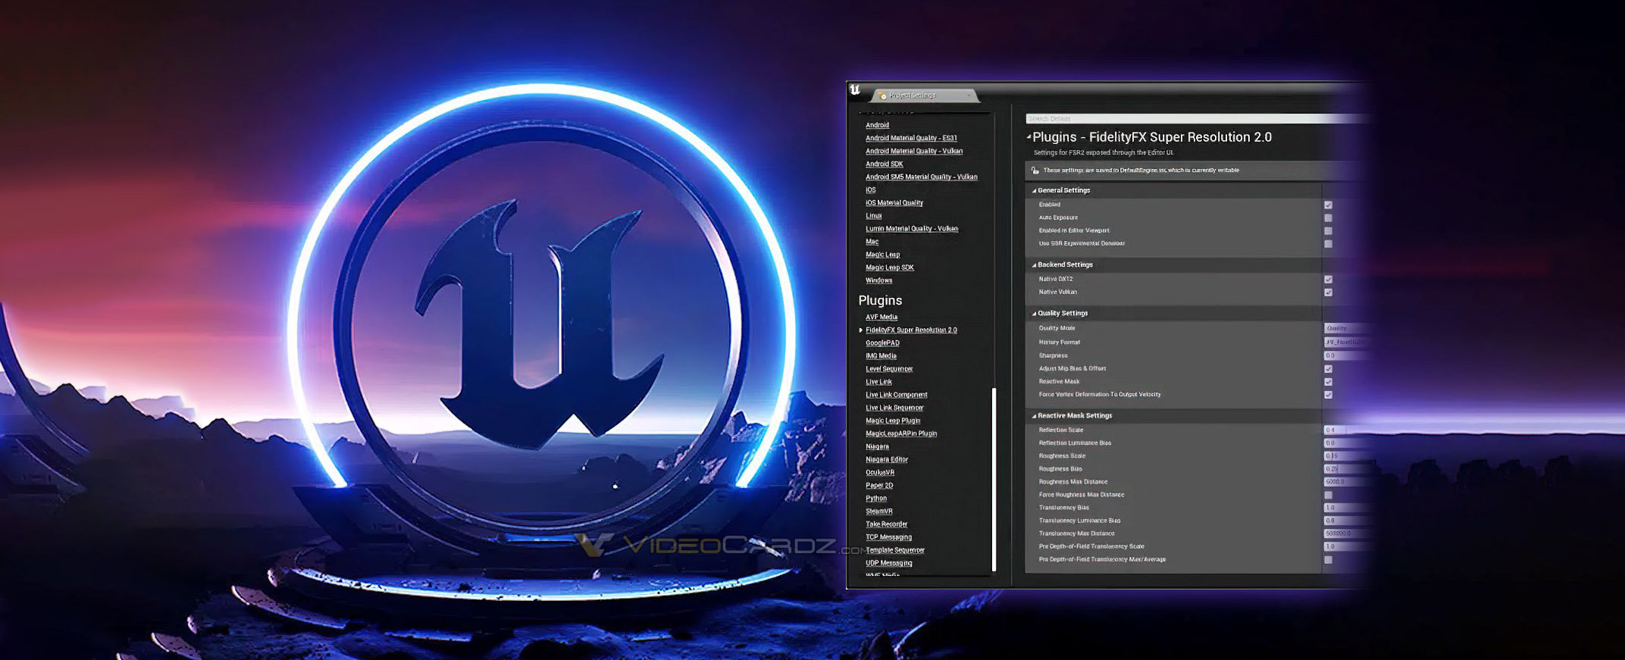Toggle the Reactive Mask checkbox

[1328, 382]
